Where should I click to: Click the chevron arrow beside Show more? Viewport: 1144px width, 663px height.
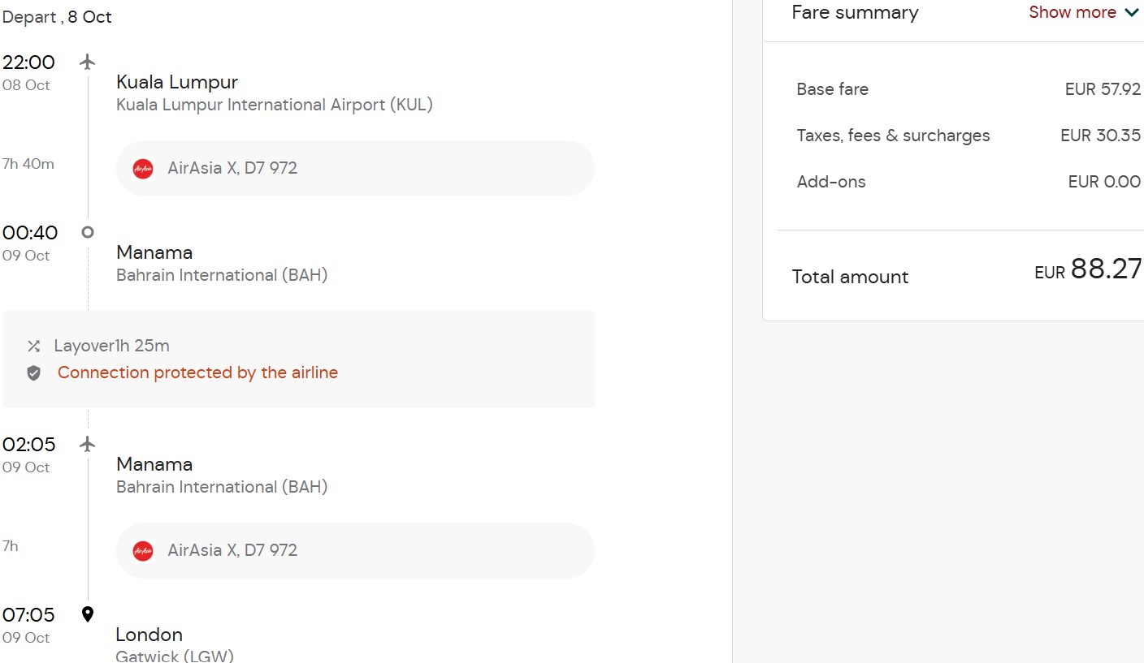point(1132,12)
